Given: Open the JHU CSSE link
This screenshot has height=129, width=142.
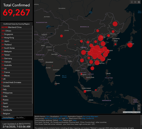Looking at the screenshot, I should point(63,116).
